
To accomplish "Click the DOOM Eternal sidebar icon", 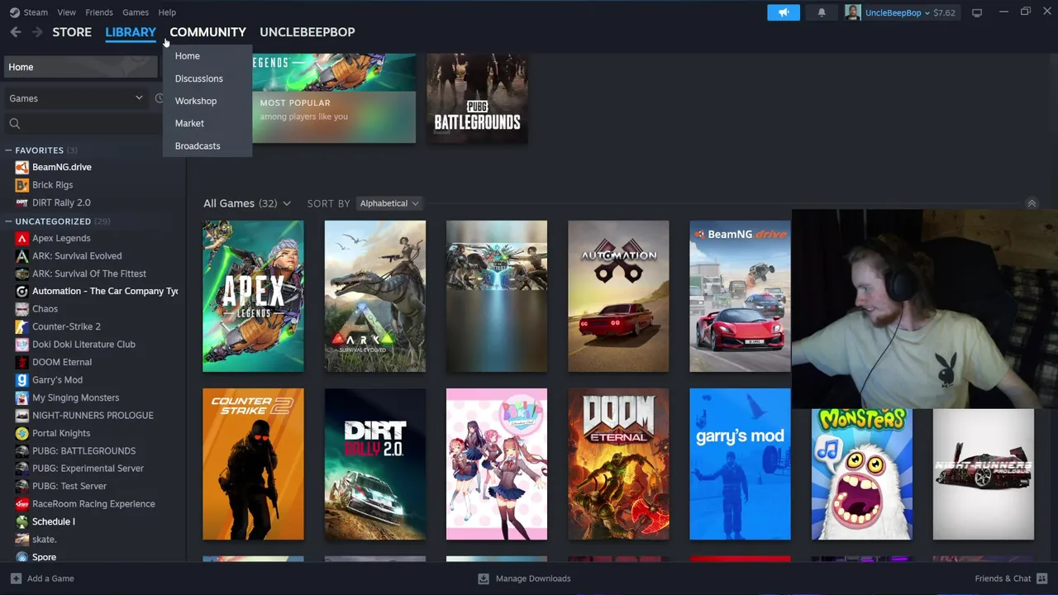I will [x=21, y=362].
